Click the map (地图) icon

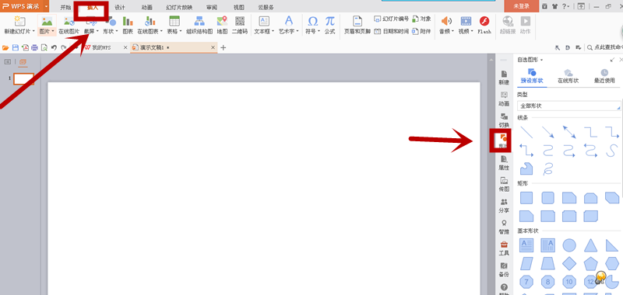(222, 26)
